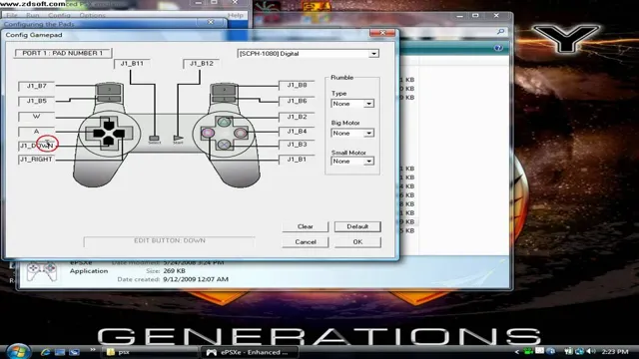639x359 pixels.
Task: Click the Windows Start orb
Action: [x=18, y=352]
